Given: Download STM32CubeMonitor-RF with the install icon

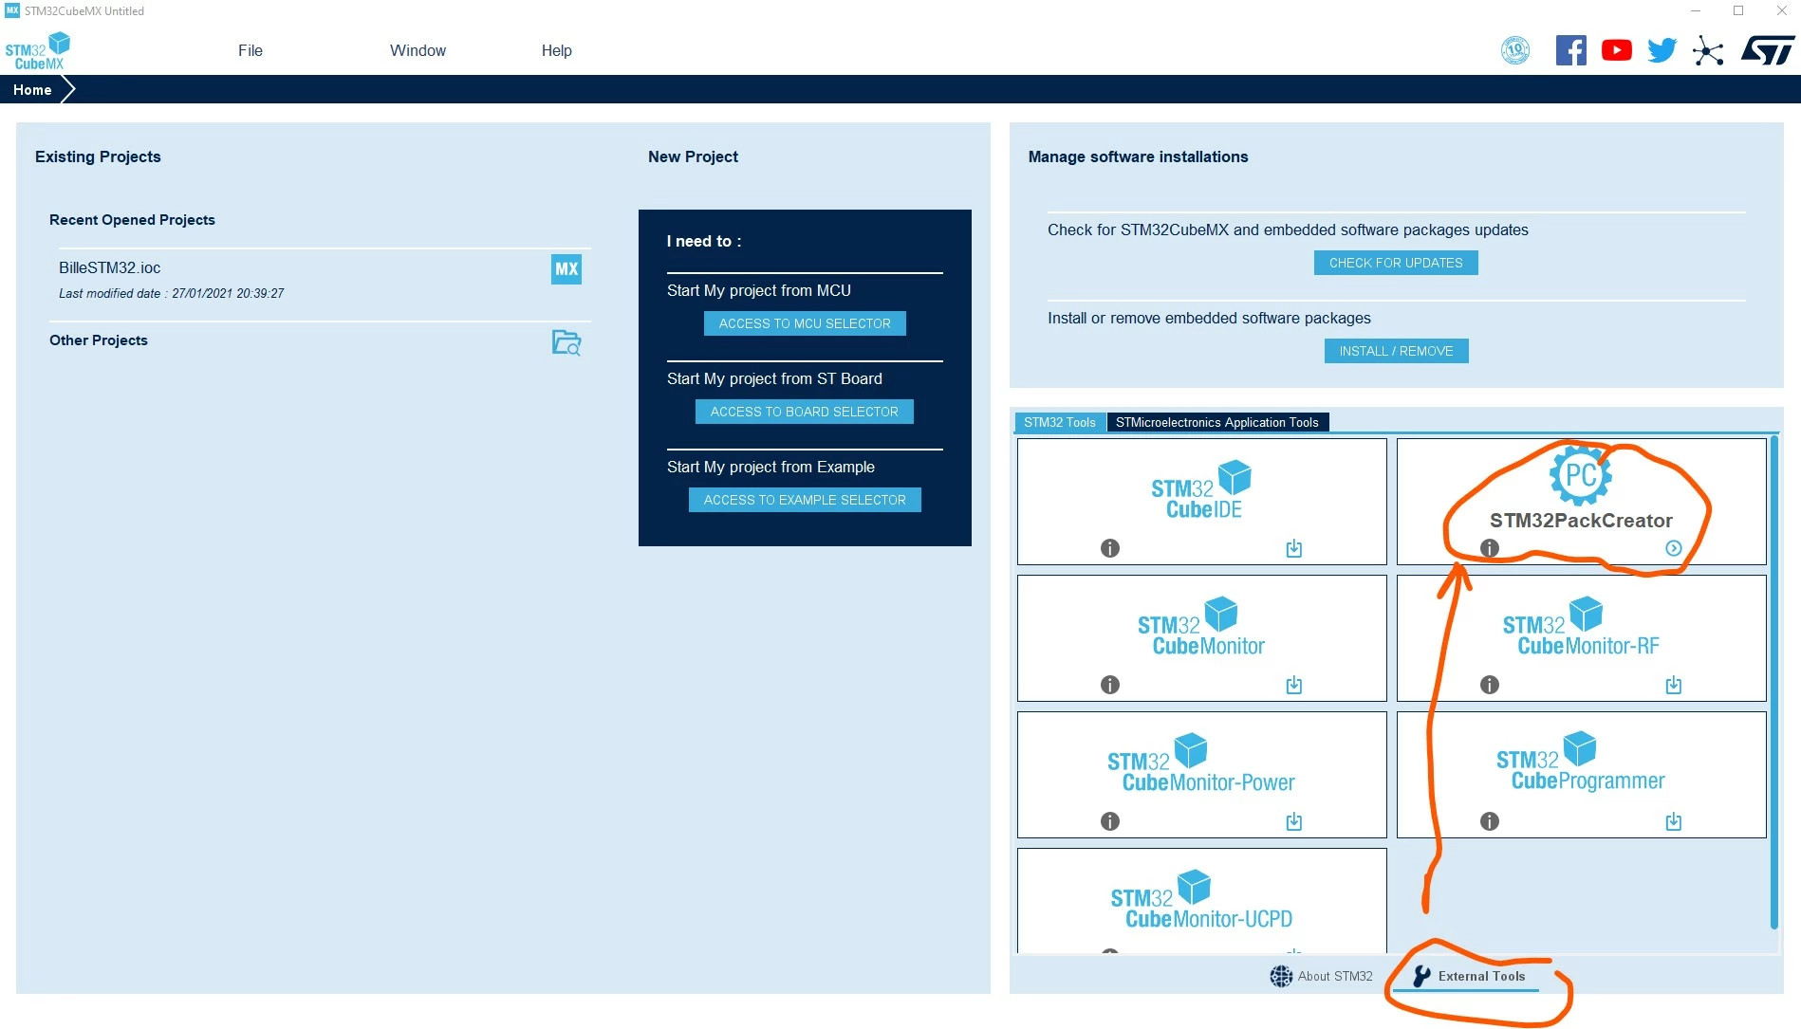Looking at the screenshot, I should click(x=1674, y=685).
